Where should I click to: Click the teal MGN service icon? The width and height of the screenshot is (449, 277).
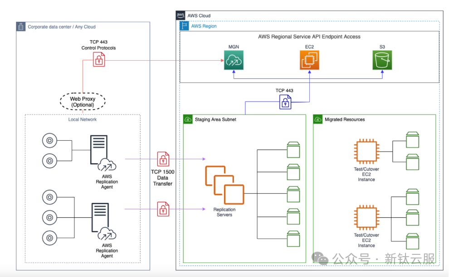234,60
